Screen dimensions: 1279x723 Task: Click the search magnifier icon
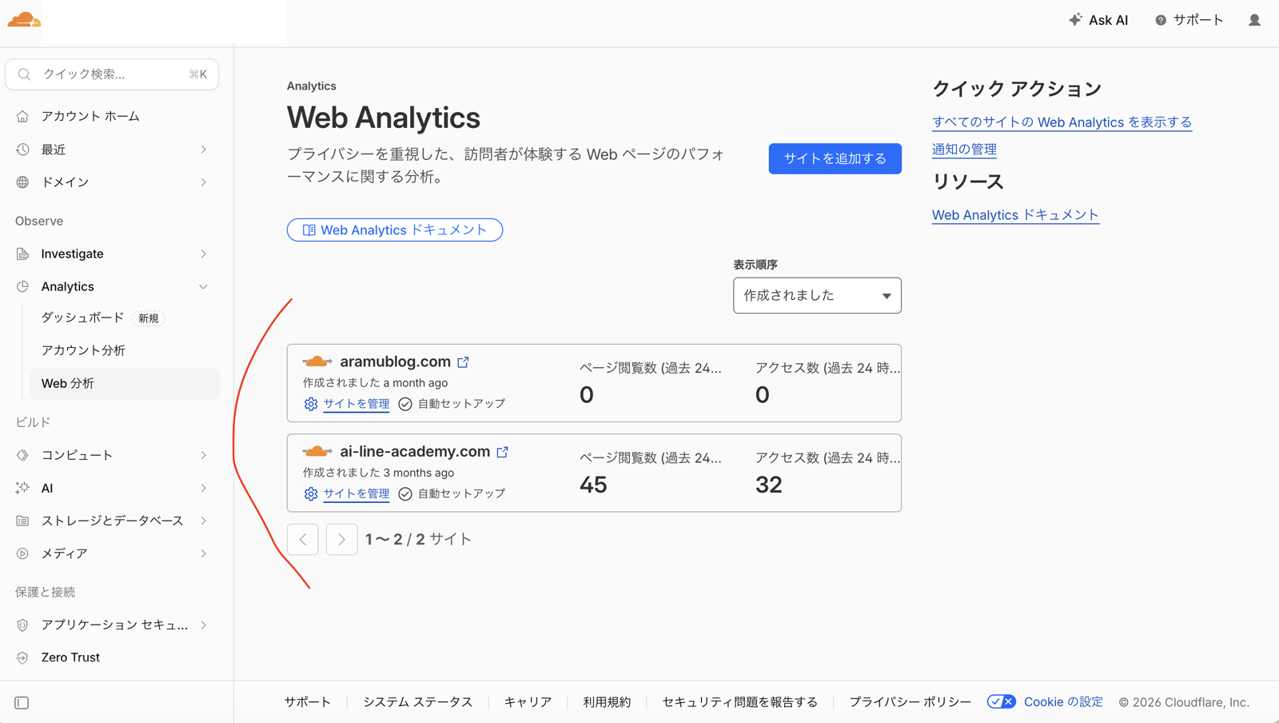[x=24, y=74]
